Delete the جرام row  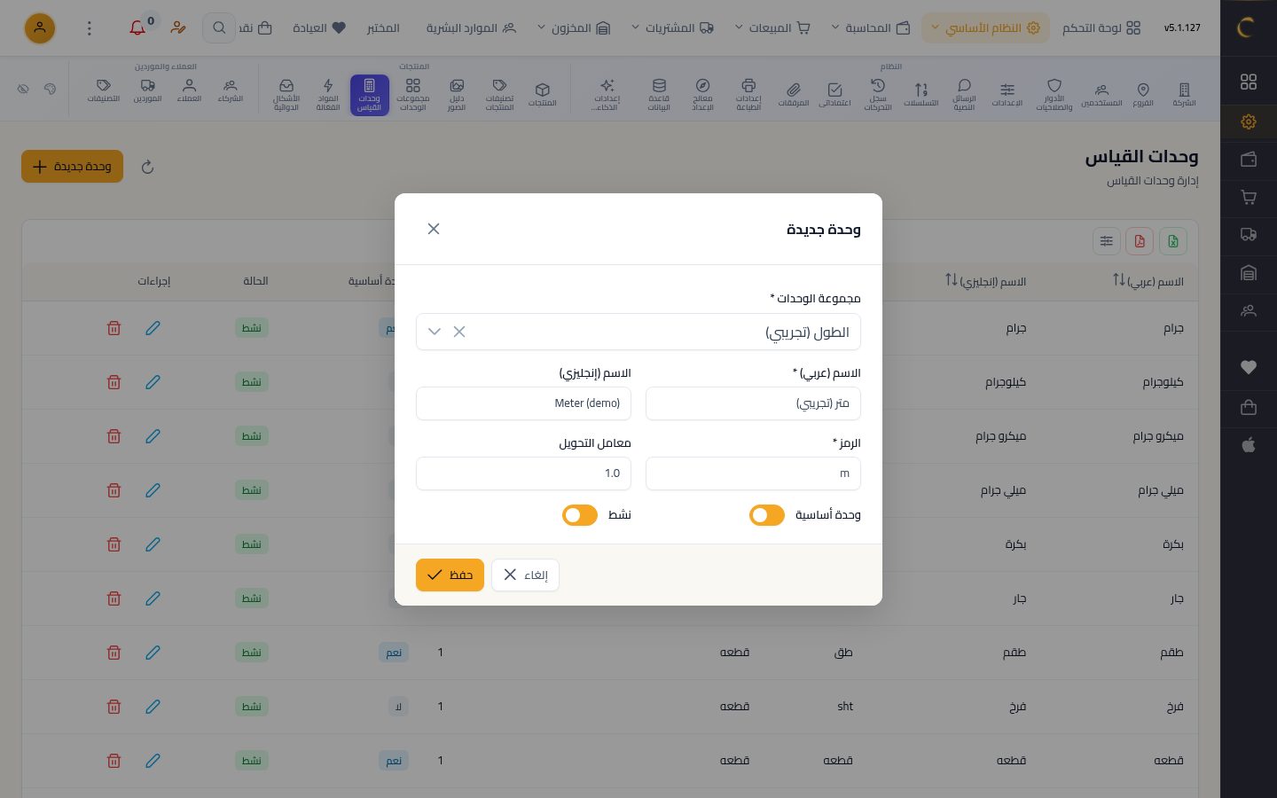[114, 328]
